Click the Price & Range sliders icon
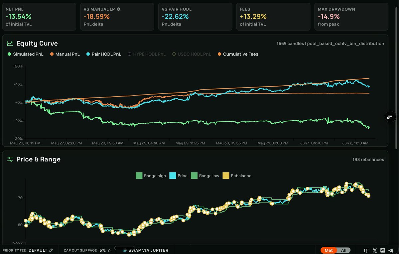This screenshot has width=399, height=254. (10, 159)
